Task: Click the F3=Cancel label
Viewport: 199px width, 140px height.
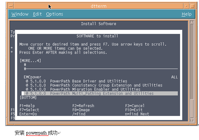Action: point(135,106)
